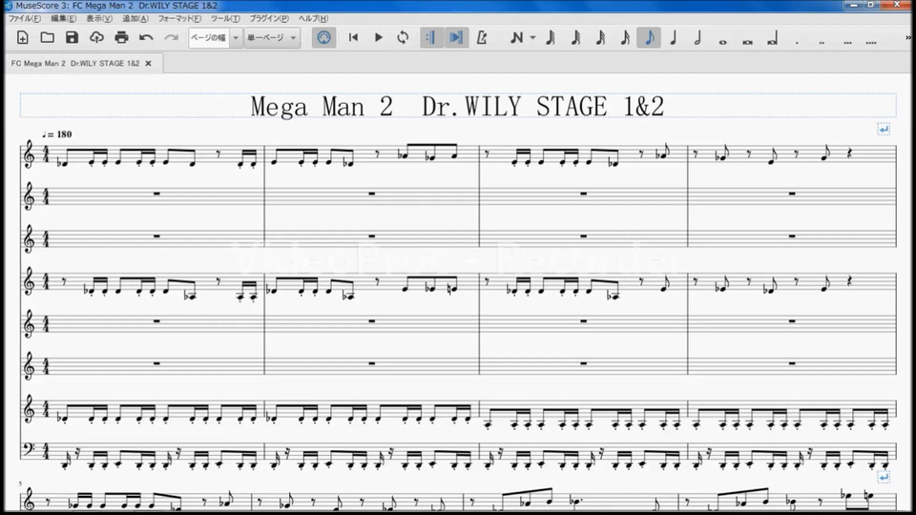Rewind playback to the start
The height and width of the screenshot is (515, 916).
click(x=353, y=38)
